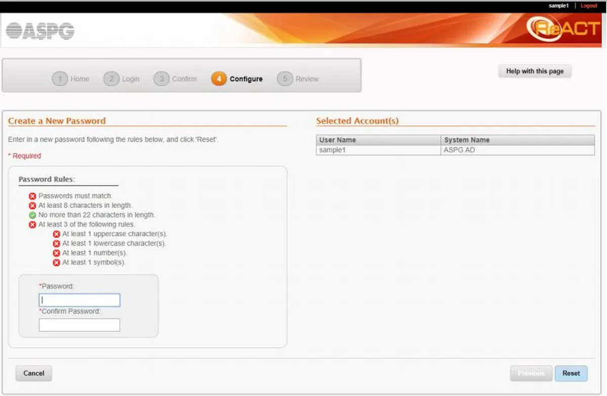Click the step 1 Home circle icon
Image resolution: width=607 pixels, height=396 pixels.
(60, 79)
